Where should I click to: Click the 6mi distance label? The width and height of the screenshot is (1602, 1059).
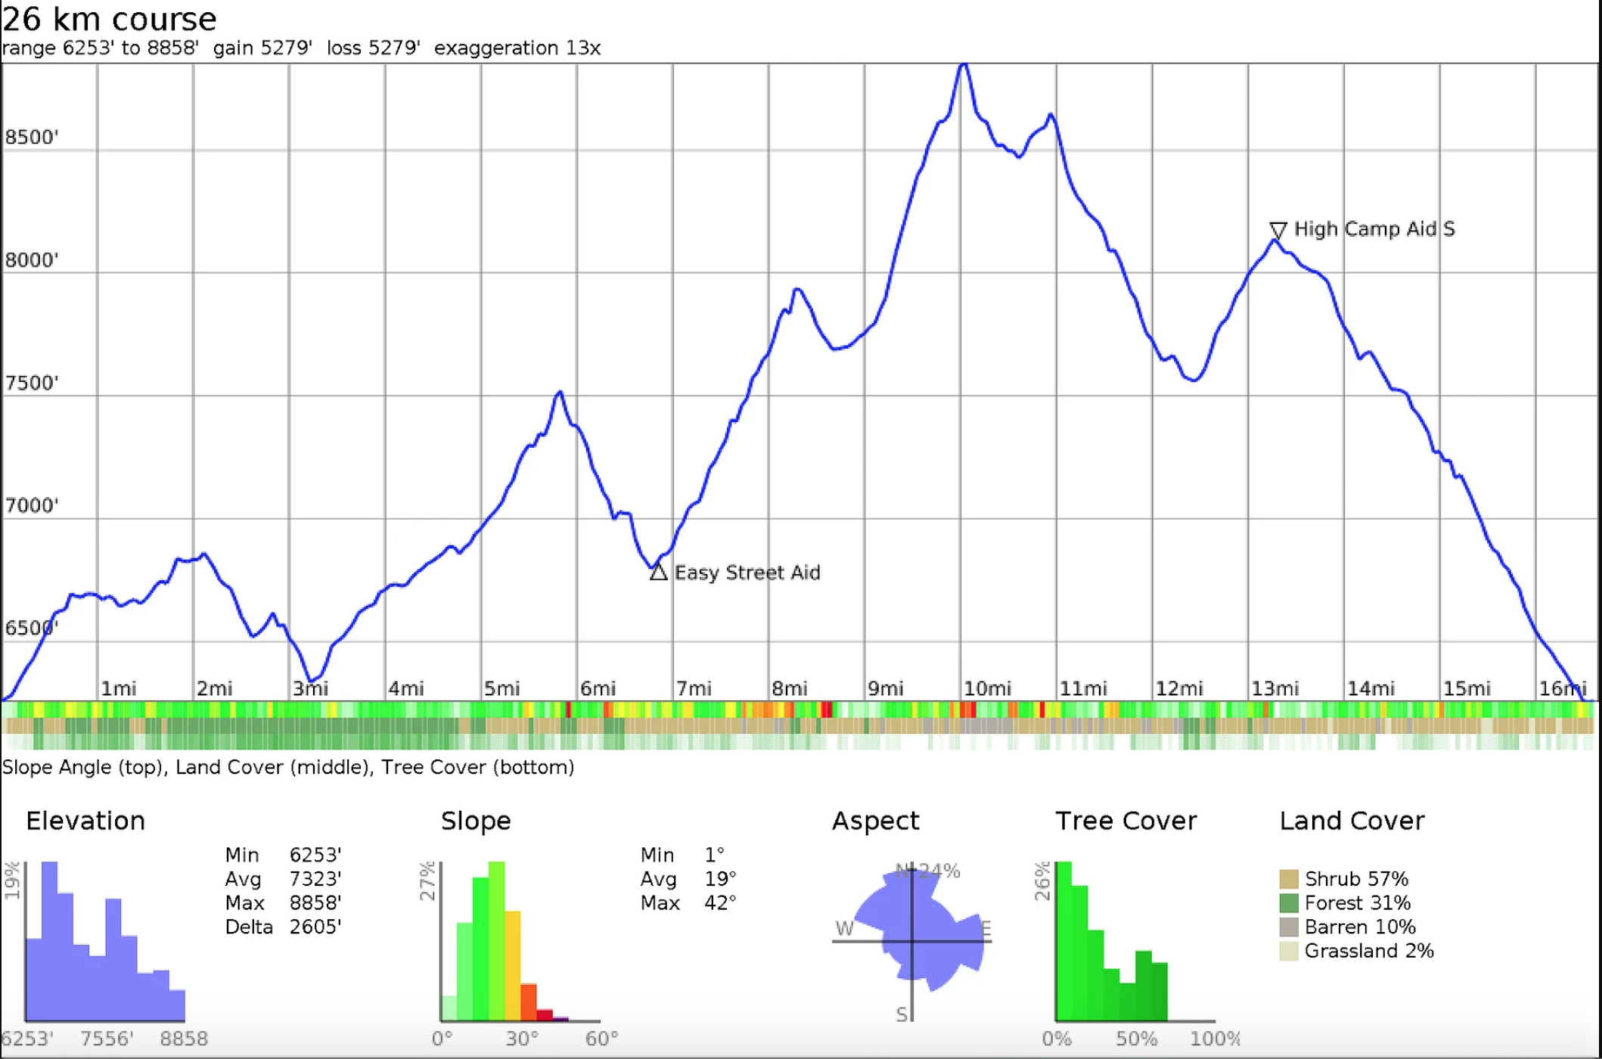pos(598,689)
